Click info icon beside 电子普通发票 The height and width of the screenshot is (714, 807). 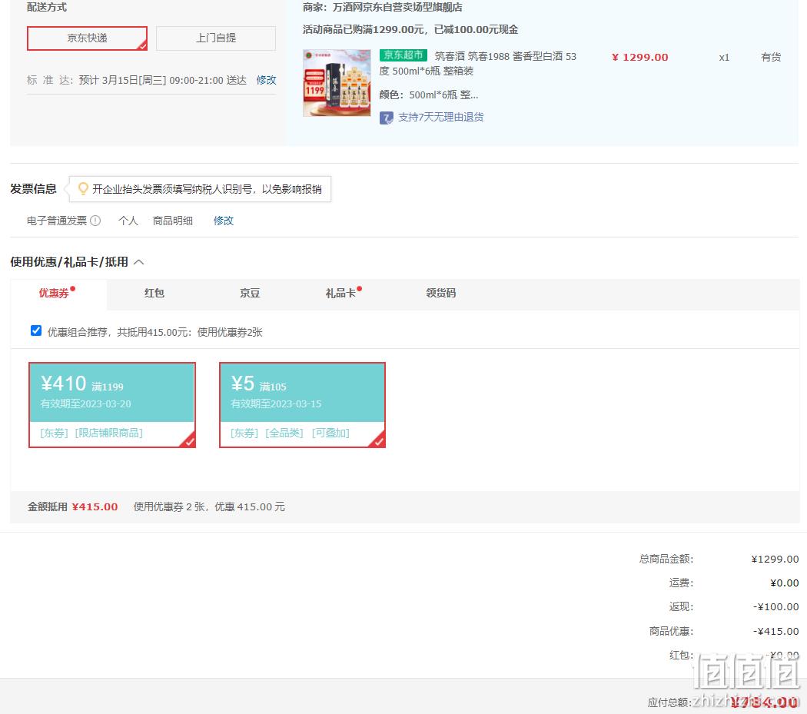pos(95,221)
